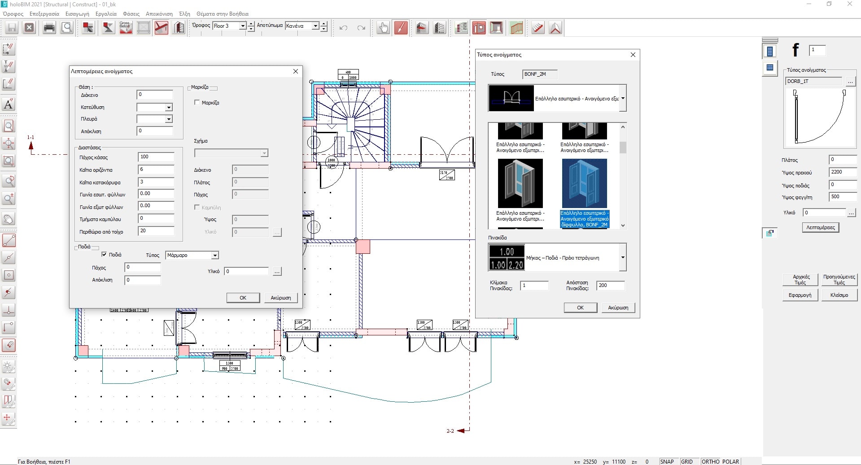The width and height of the screenshot is (861, 465).
Task: Open the Αποτύπωμα Κανένα dropdown
Action: [315, 26]
